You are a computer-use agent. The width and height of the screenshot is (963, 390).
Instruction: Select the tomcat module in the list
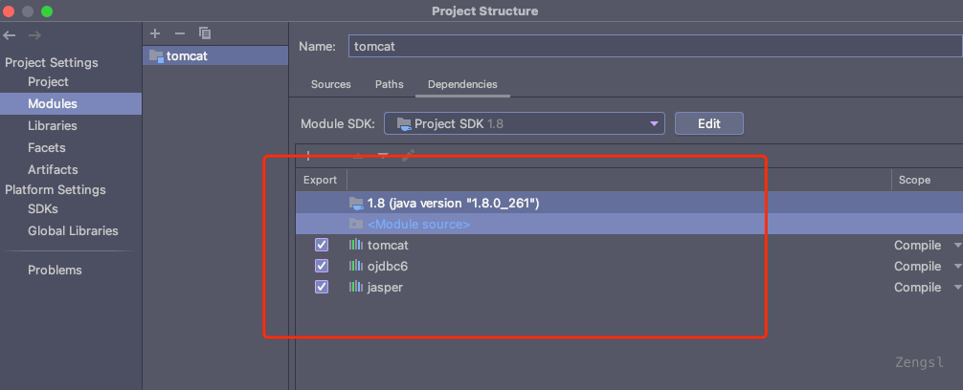(187, 55)
